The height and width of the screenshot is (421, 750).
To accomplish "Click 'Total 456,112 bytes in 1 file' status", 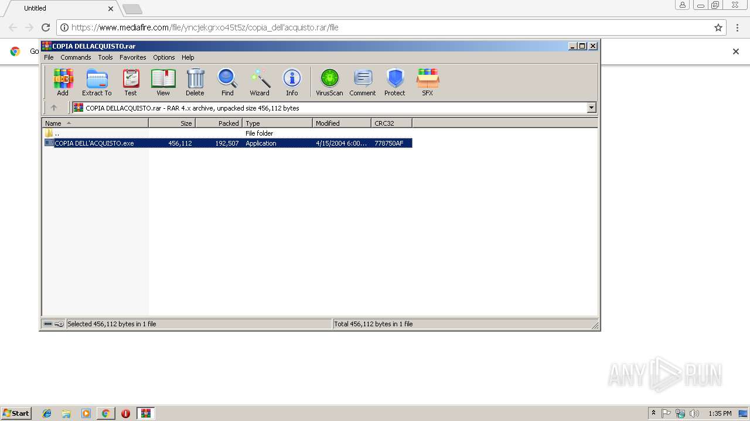I will pyautogui.click(x=373, y=324).
